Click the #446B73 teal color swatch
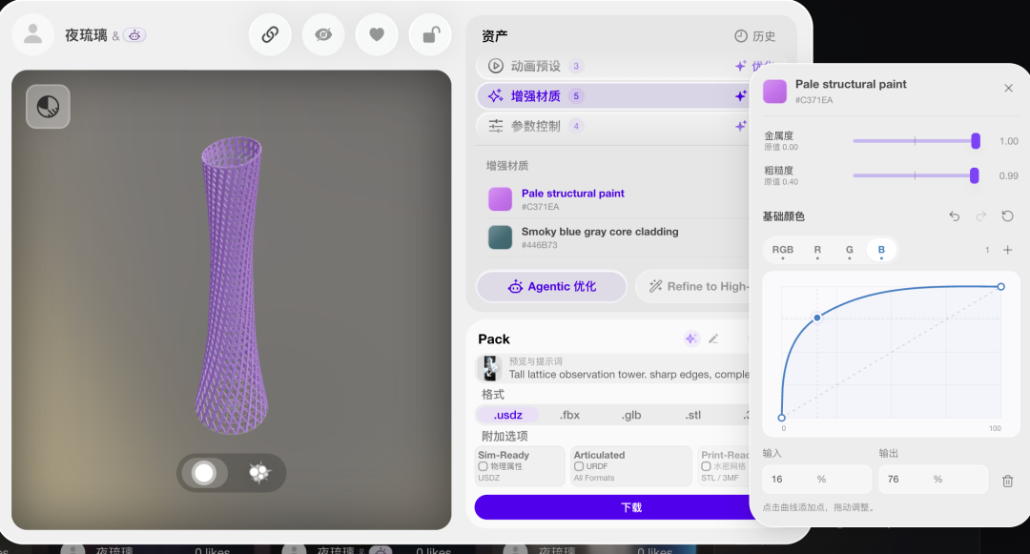The image size is (1030, 554). pos(500,237)
